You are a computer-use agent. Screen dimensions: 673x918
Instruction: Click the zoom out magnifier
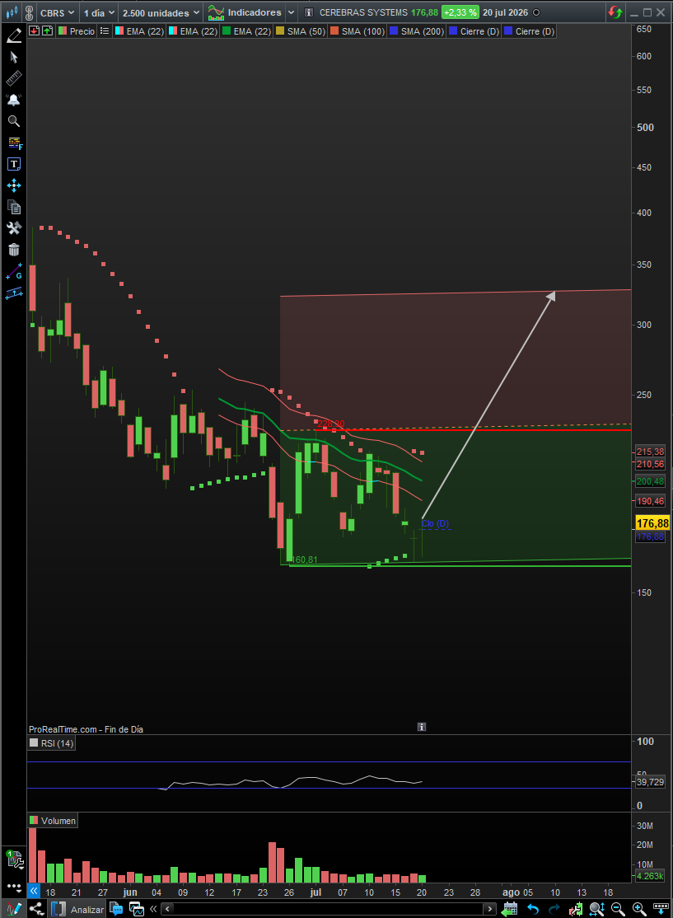tap(618, 909)
